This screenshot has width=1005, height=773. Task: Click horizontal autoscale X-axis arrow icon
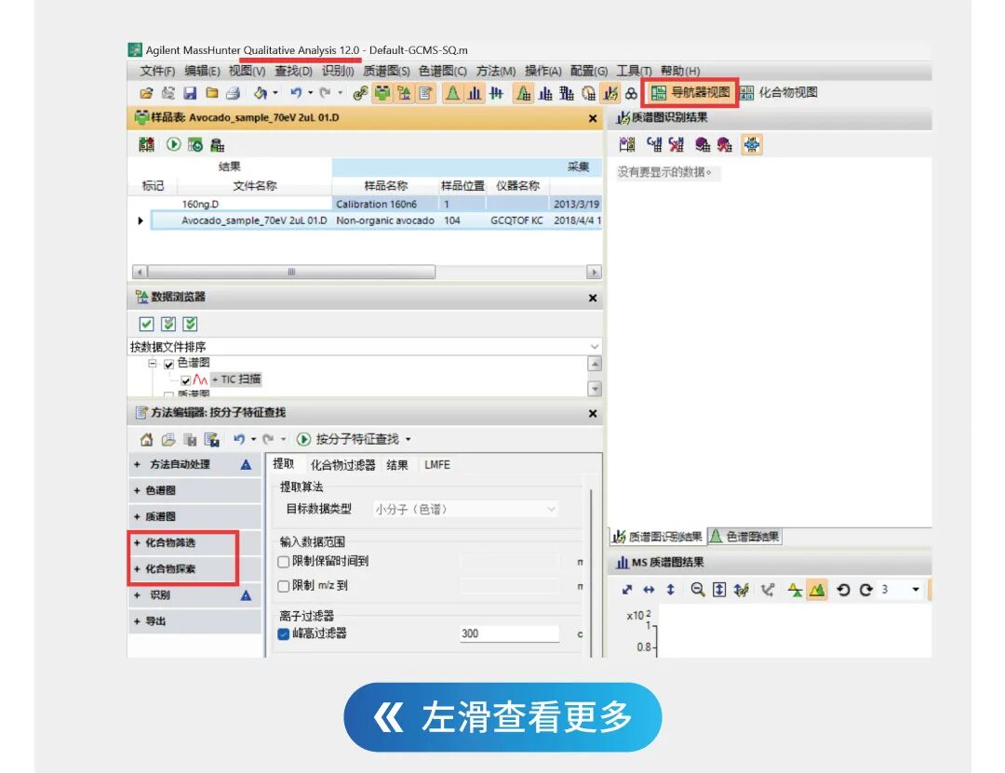click(649, 590)
